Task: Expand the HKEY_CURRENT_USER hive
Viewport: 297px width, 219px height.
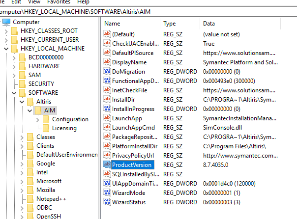Action: pyautogui.click(x=6, y=40)
